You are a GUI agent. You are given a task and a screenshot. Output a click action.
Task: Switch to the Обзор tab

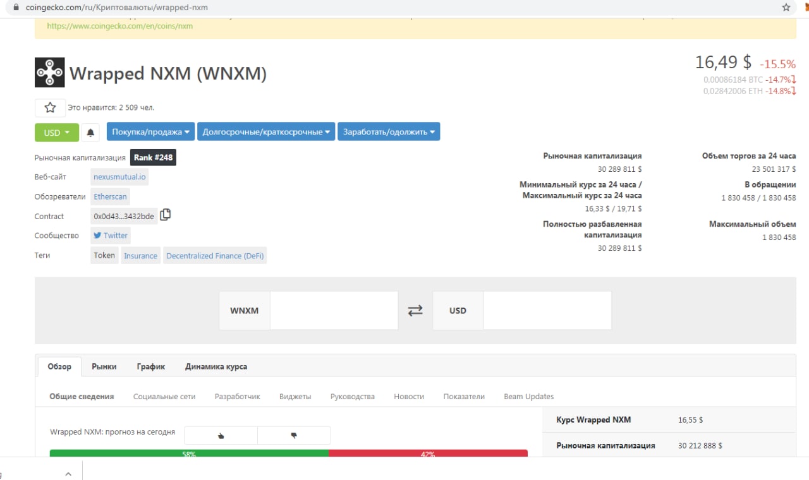[x=59, y=366]
